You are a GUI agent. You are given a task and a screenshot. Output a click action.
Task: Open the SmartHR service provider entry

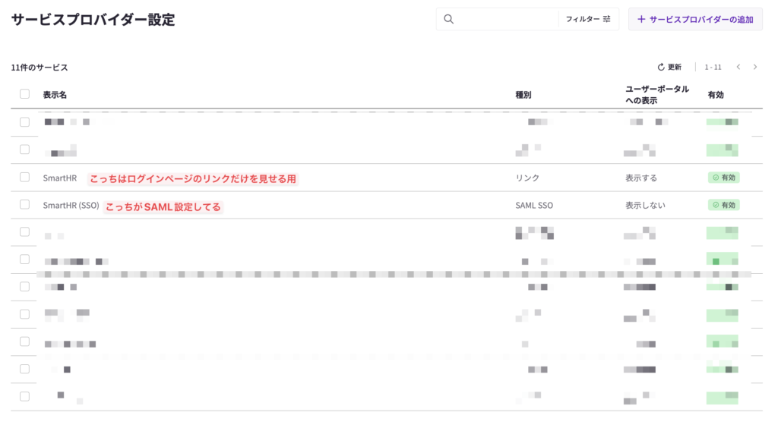tap(60, 178)
